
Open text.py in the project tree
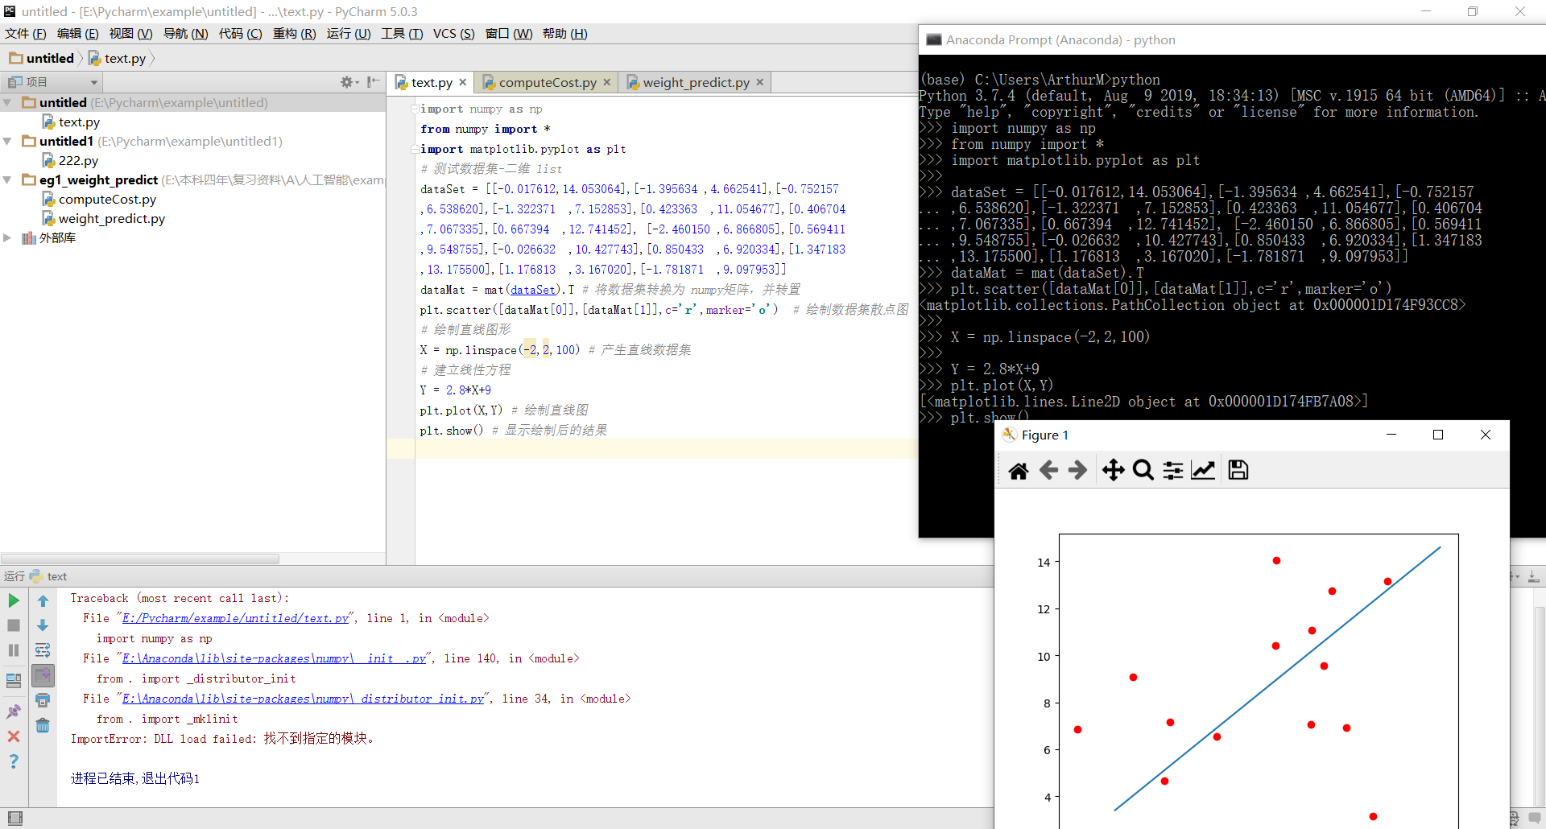[x=79, y=122]
